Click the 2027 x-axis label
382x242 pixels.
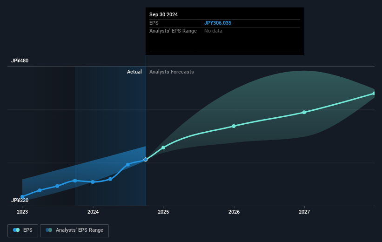click(x=304, y=212)
